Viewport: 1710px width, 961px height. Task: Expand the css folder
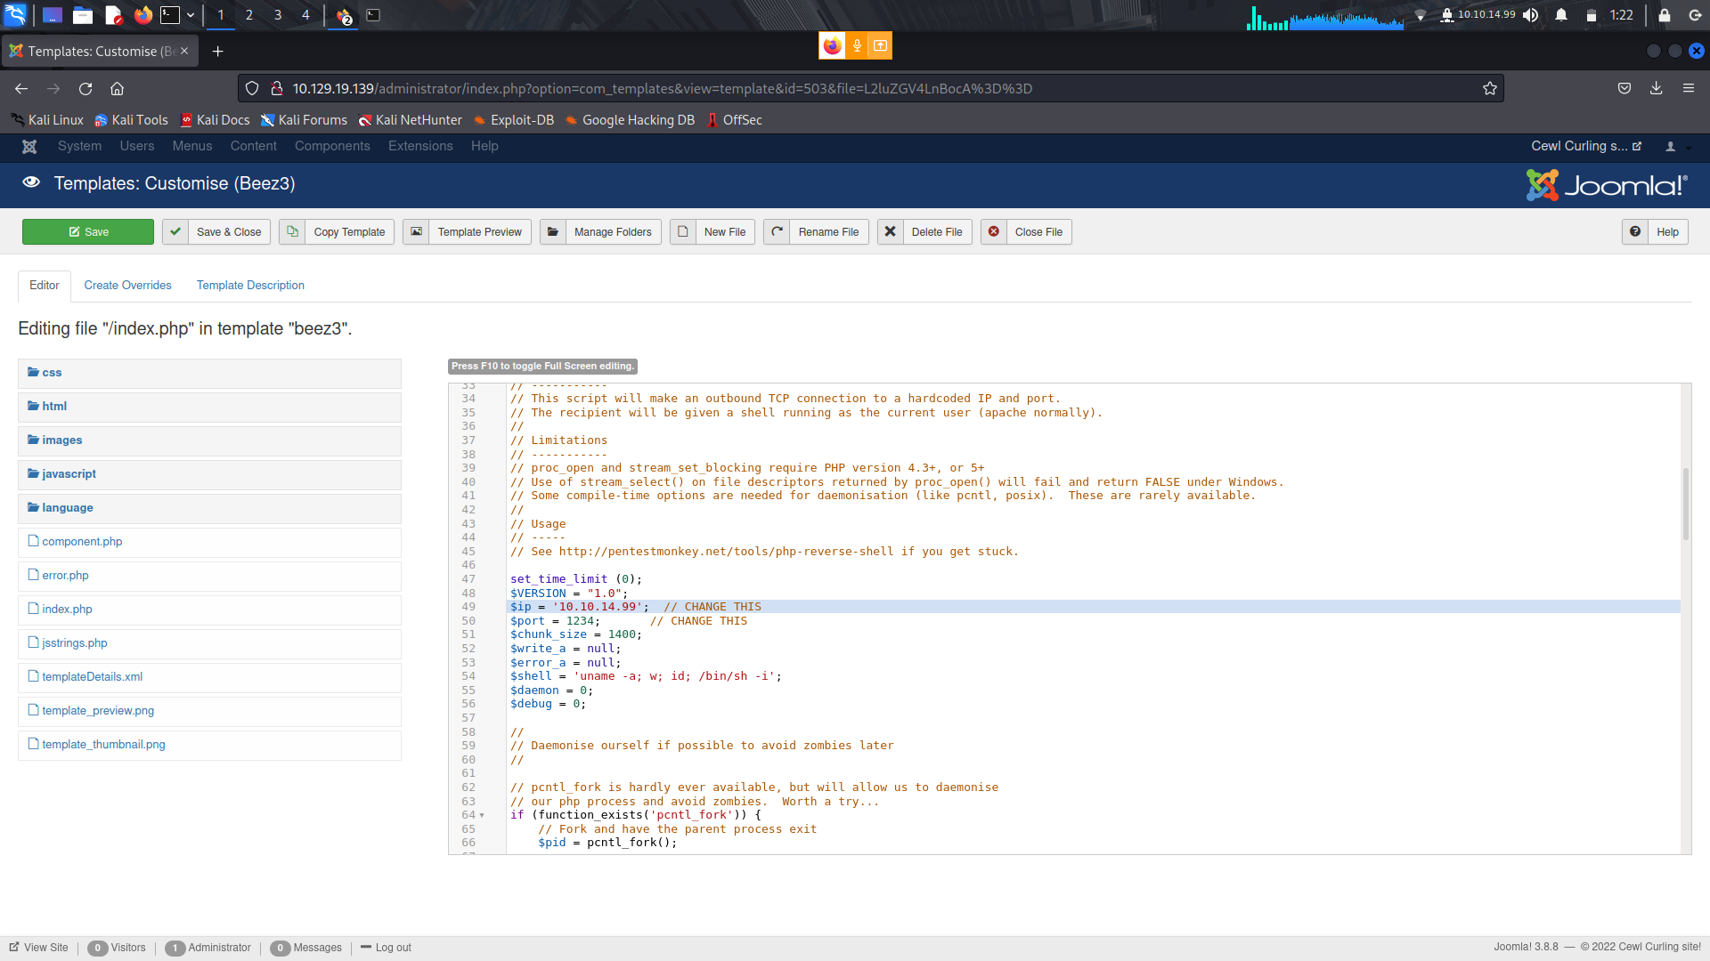click(x=52, y=373)
